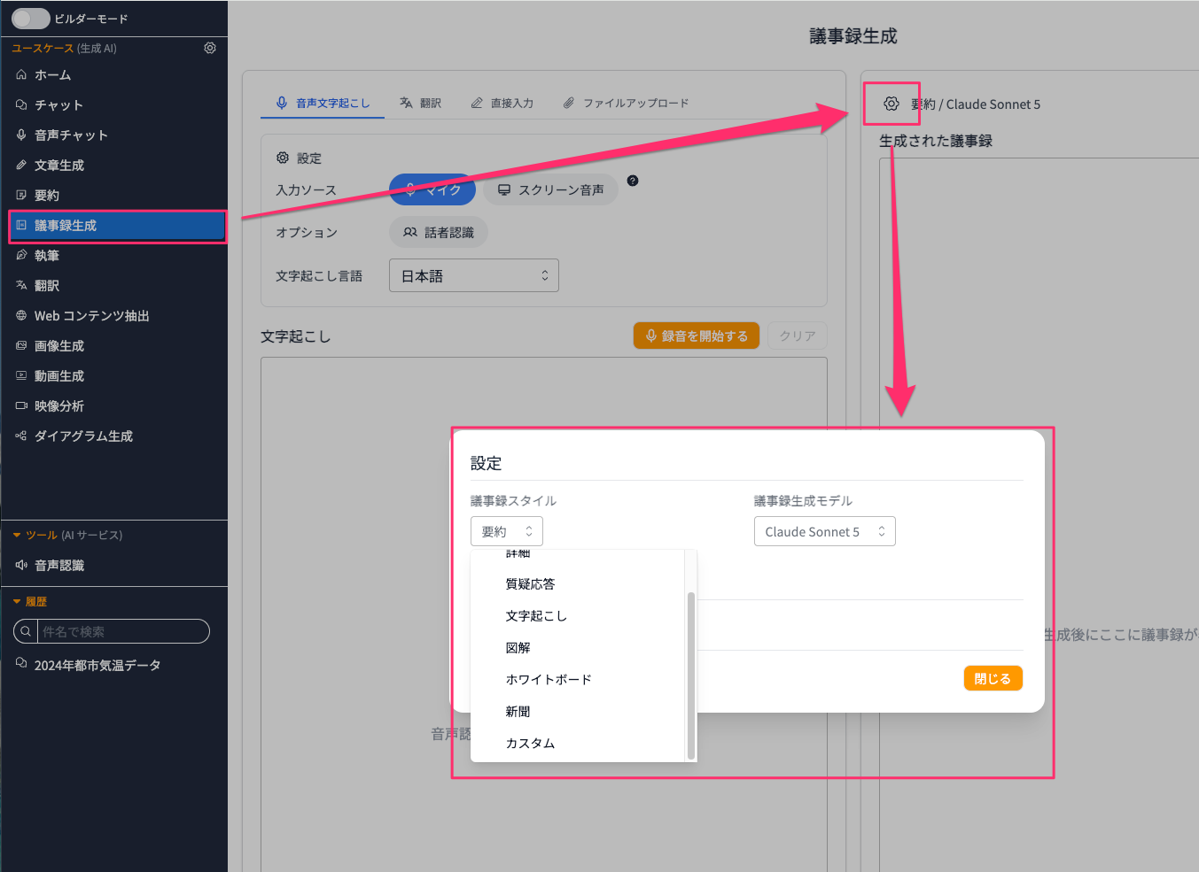The width and height of the screenshot is (1199, 872).
Task: Toggle the ビルダーモード switch
Action: point(31,19)
